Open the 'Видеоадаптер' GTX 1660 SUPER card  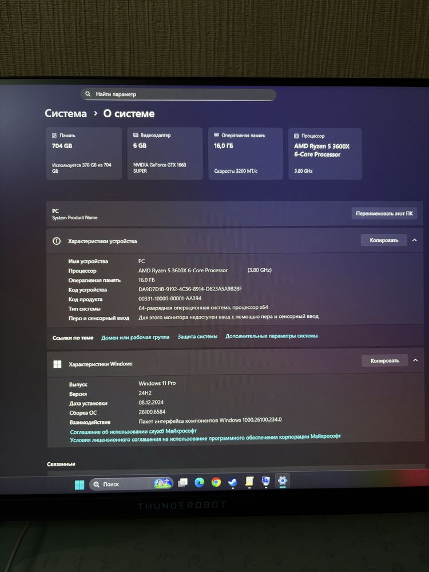[x=165, y=153]
